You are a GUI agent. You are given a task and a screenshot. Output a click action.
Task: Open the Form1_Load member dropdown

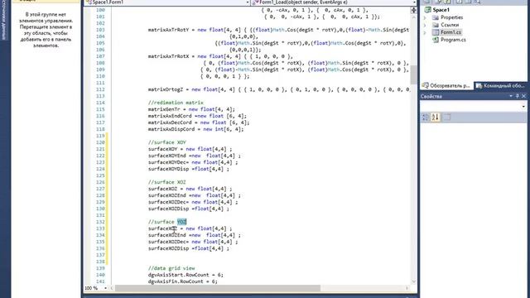tap(414, 2)
